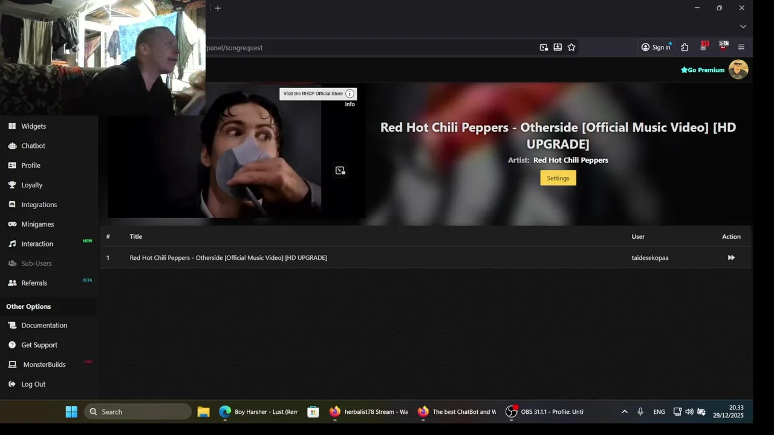The width and height of the screenshot is (774, 435).
Task: Expand the list all tabs chevron
Action: pyautogui.click(x=743, y=27)
